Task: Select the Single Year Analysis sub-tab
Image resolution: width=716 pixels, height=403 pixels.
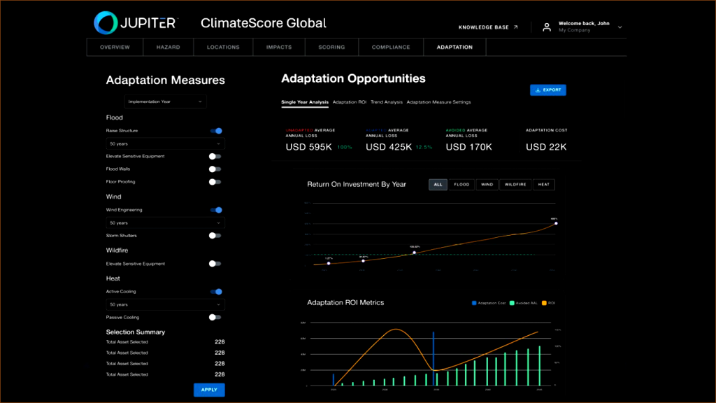Action: (x=305, y=102)
